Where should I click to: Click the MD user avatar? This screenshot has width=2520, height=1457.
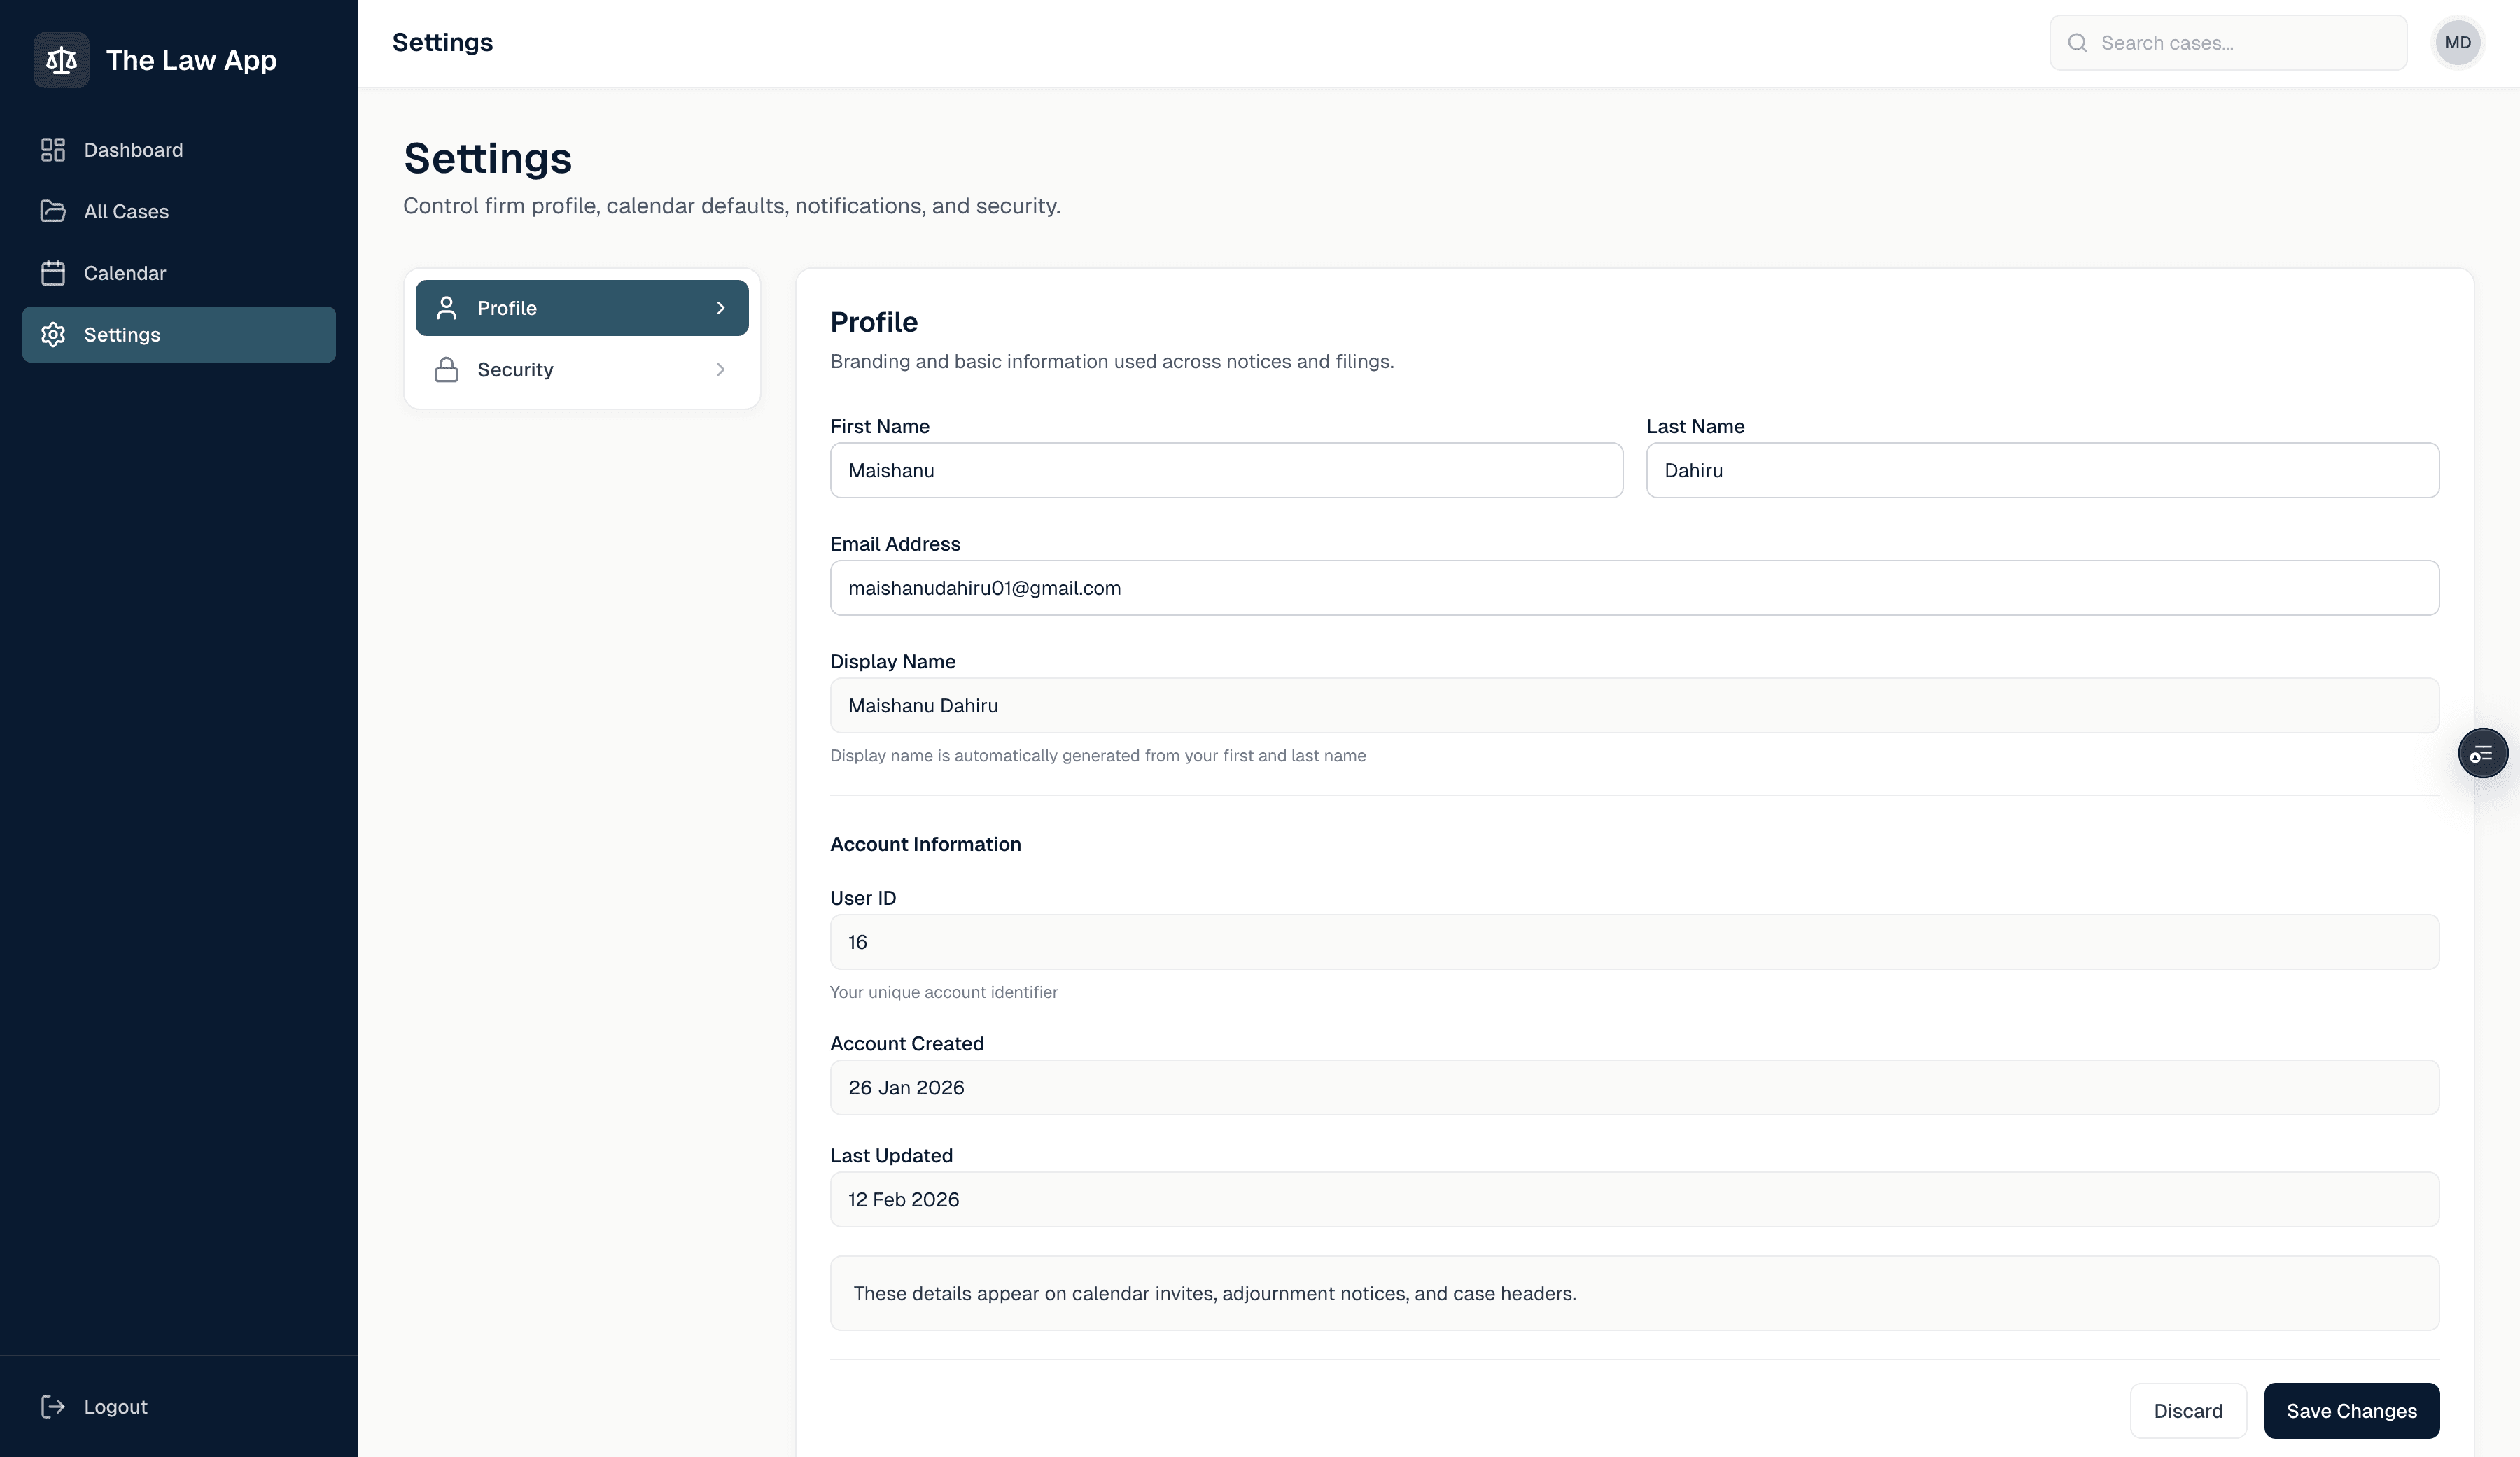pos(2457,43)
